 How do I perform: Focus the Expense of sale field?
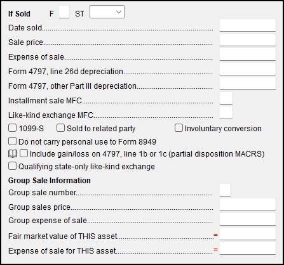tap(248, 55)
